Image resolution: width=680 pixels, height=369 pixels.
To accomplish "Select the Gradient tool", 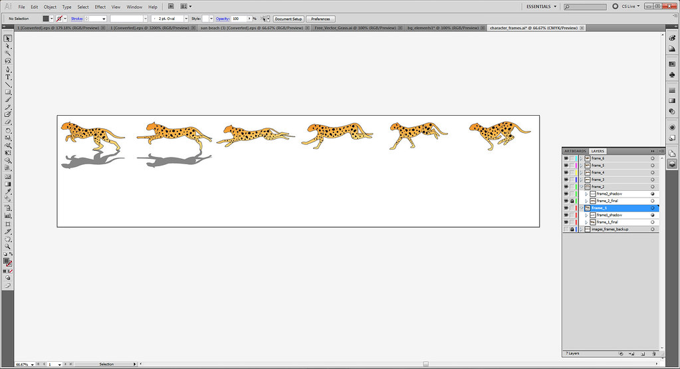I will [7, 184].
